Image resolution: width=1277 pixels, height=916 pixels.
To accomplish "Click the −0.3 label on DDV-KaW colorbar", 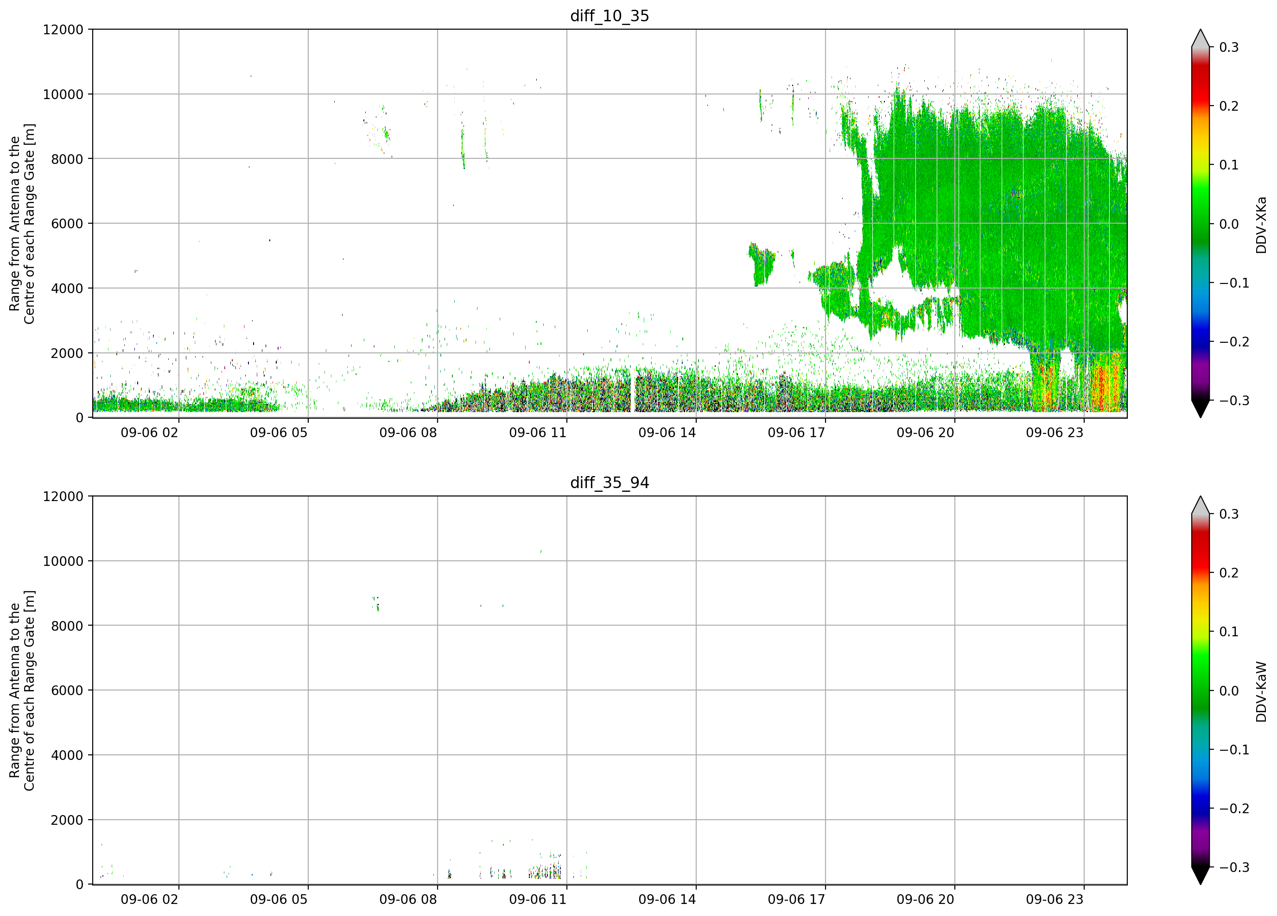I will pos(1234,868).
